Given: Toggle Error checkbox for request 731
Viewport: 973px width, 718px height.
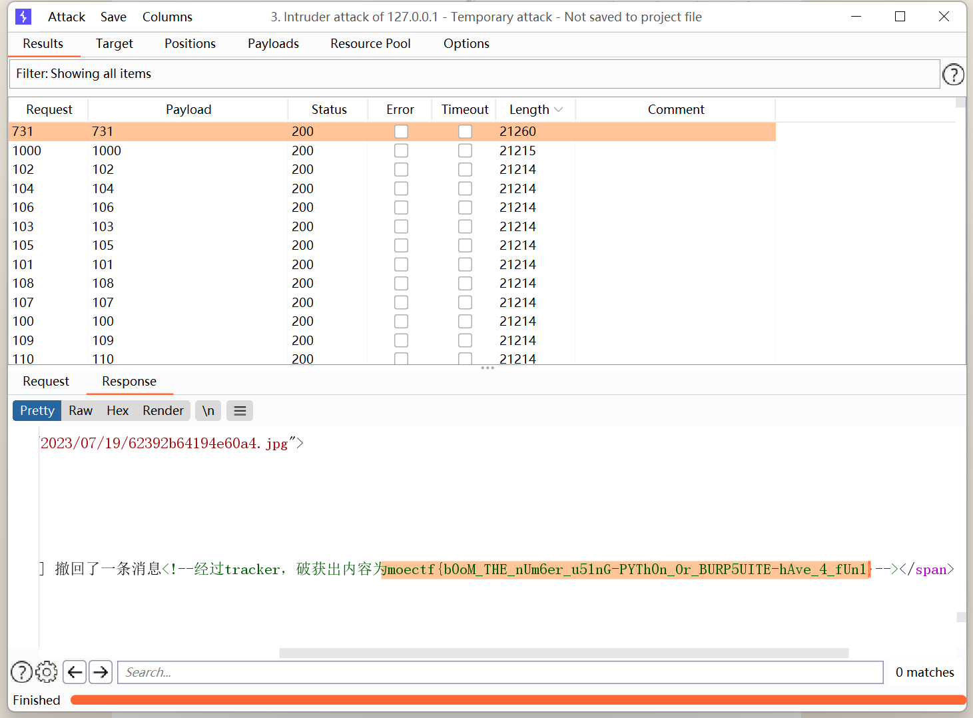Looking at the screenshot, I should (401, 132).
